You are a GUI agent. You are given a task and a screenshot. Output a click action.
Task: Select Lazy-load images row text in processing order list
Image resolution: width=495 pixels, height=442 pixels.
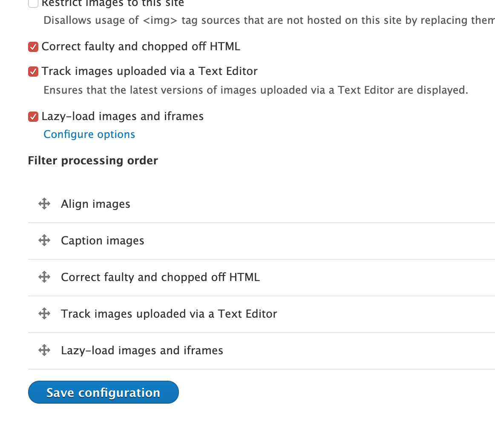[142, 350]
